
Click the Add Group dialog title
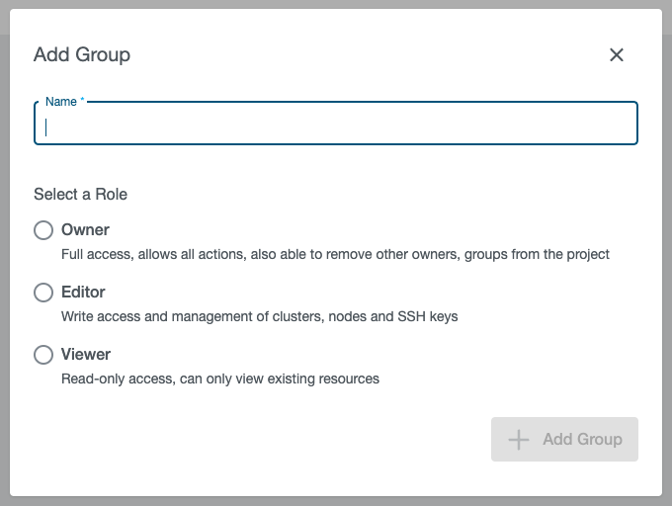(82, 55)
